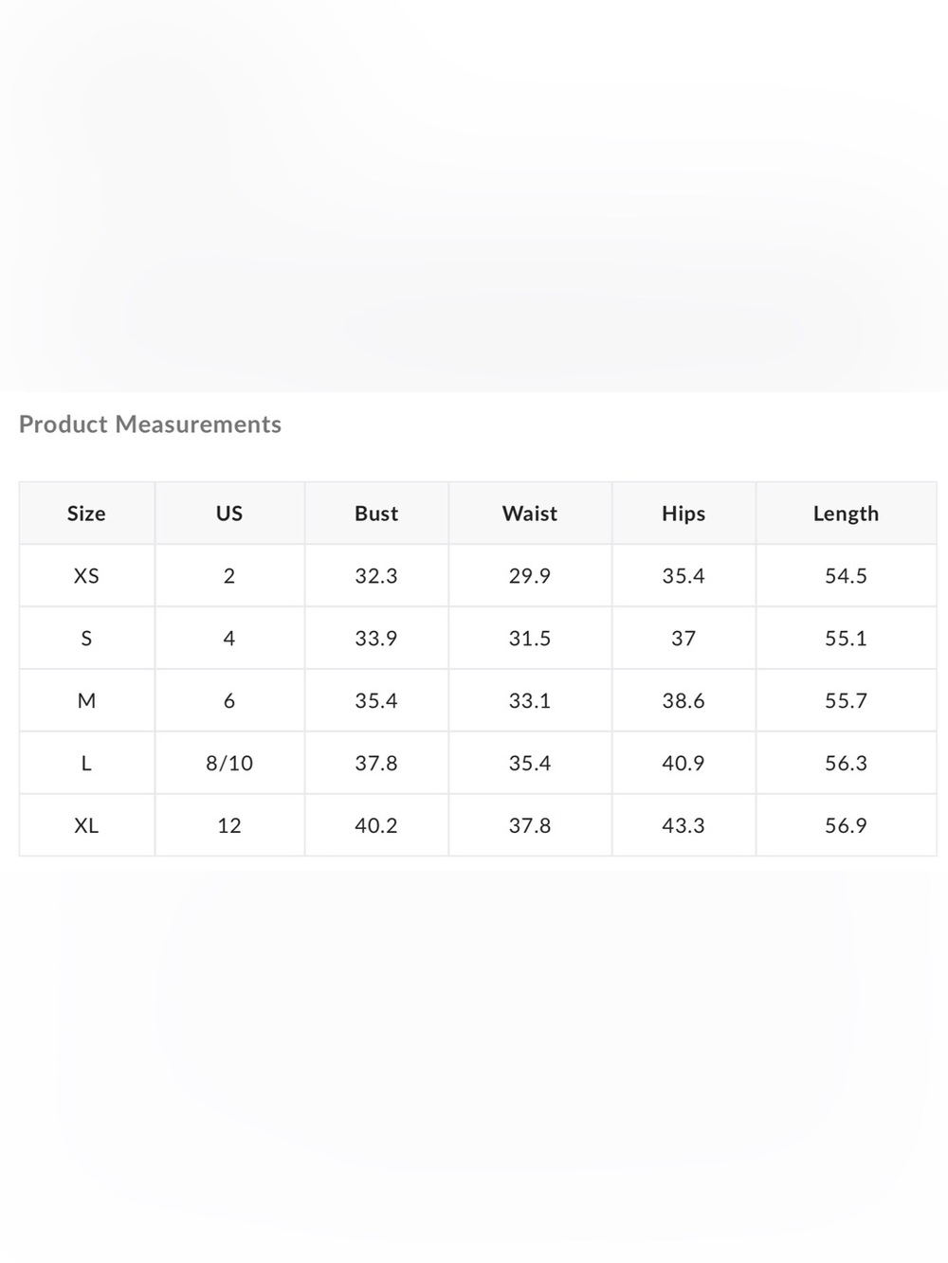
Task: Select the XS size row label
Action: [86, 575]
